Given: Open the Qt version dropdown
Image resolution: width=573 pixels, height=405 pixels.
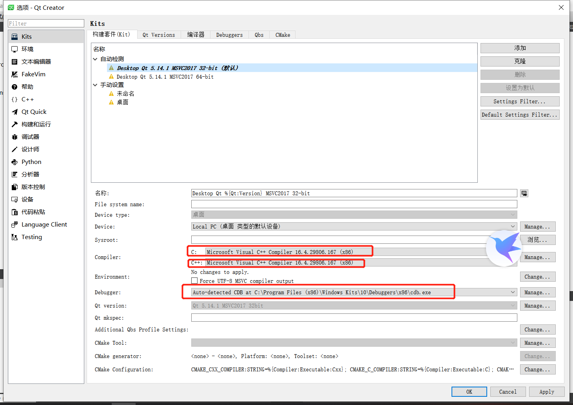Looking at the screenshot, I should coord(354,306).
